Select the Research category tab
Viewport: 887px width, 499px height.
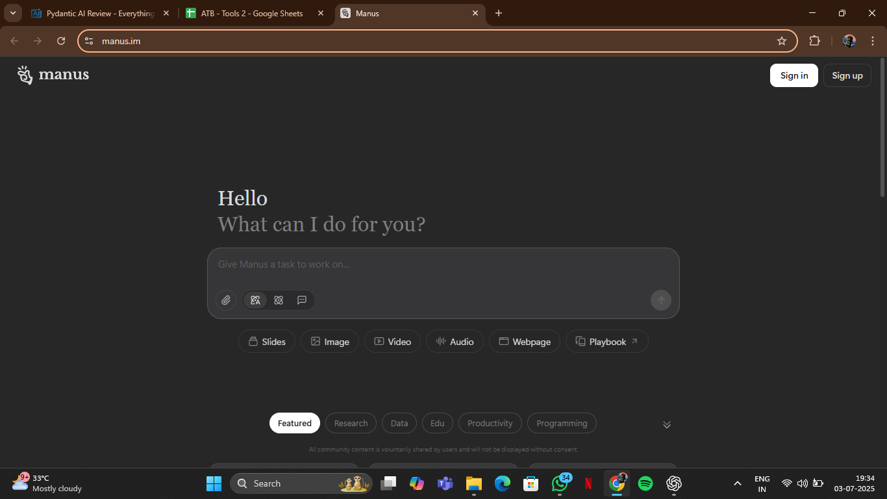coord(351,423)
